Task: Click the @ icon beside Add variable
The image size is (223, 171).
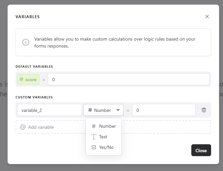Action: click(23, 127)
